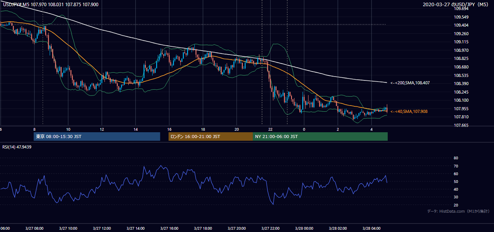The image size is (494, 232).
Task: Click the 3/28 02:00 time axis label
Action: tap(338, 228)
